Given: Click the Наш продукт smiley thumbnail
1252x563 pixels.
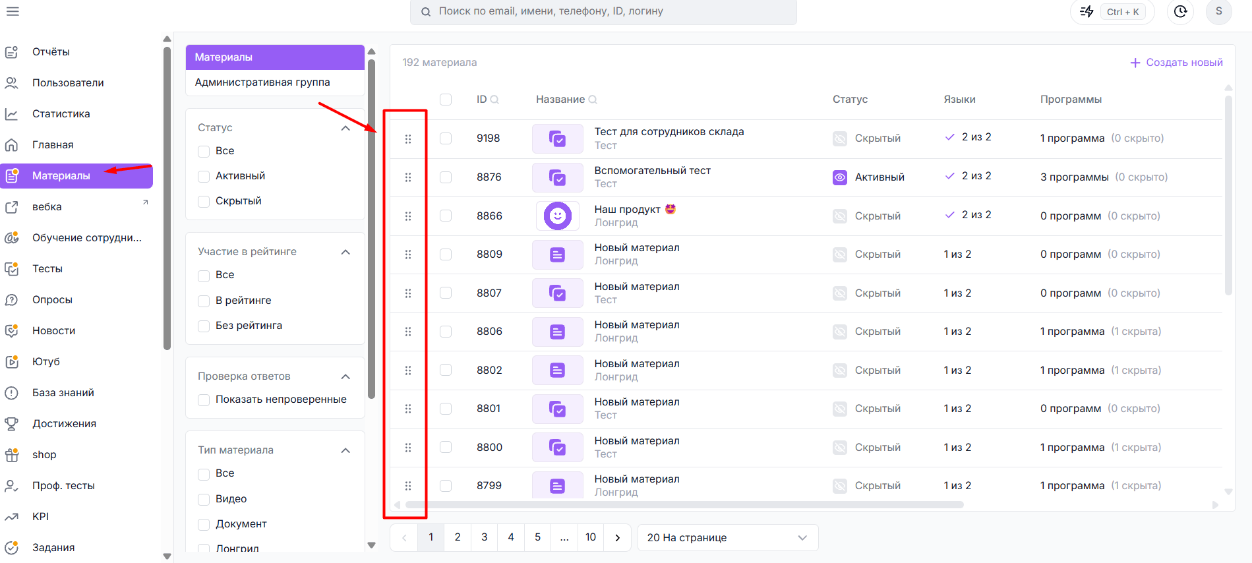Looking at the screenshot, I should [x=558, y=216].
